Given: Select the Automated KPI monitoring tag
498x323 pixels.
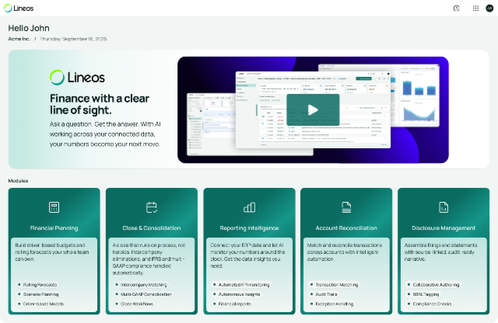Looking at the screenshot, I should 241,285.
